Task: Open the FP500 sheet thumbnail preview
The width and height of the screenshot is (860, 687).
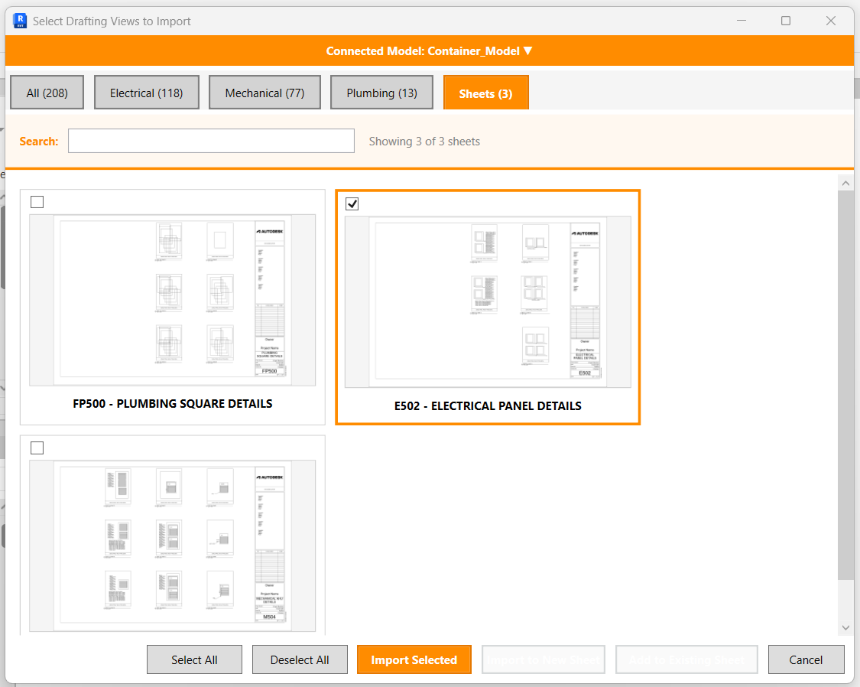Action: pos(172,300)
